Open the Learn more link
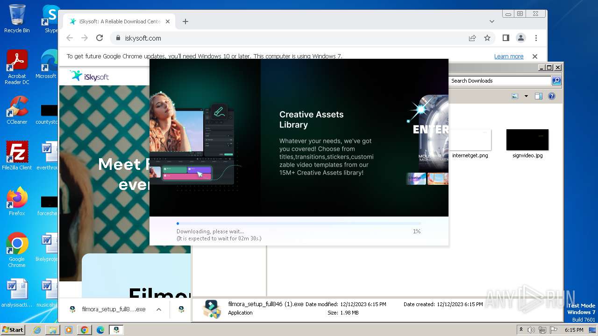 point(509,56)
